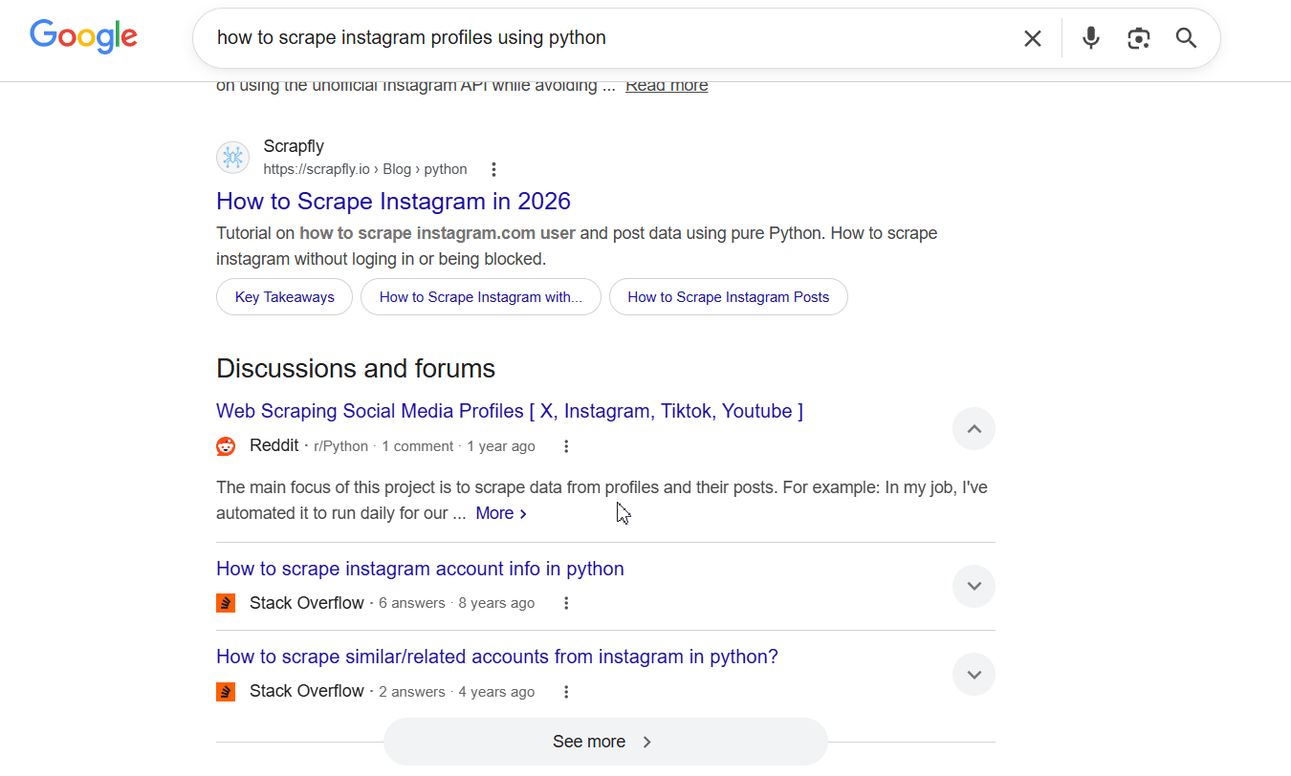Click the Reddit icon
This screenshot has width=1291, height=776.
(x=226, y=446)
